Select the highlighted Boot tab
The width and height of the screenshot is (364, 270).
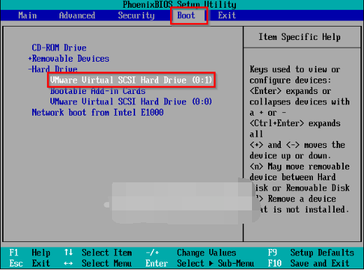tap(186, 15)
